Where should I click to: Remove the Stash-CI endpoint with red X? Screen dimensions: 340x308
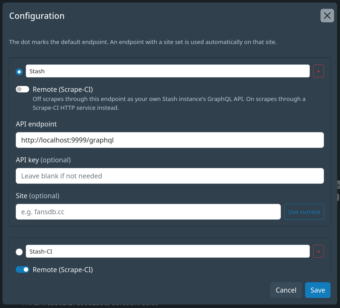point(318,251)
